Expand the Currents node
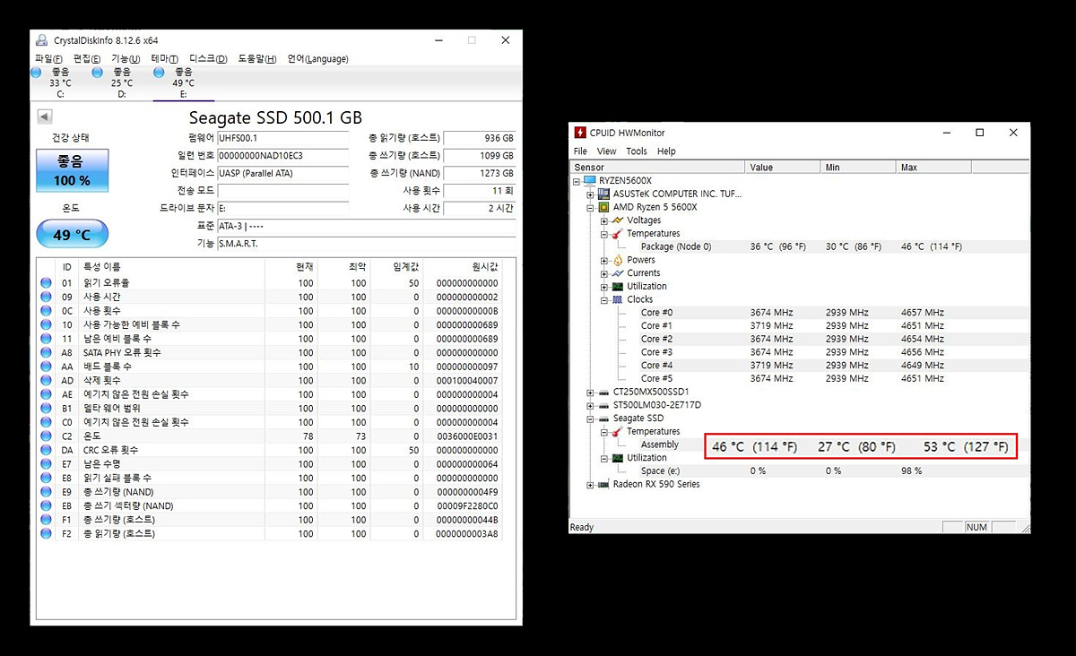Image resolution: width=1076 pixels, height=656 pixels. click(604, 273)
